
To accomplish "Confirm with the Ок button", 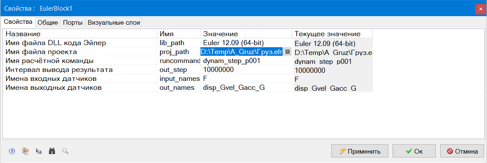I will pyautogui.click(x=414, y=151).
